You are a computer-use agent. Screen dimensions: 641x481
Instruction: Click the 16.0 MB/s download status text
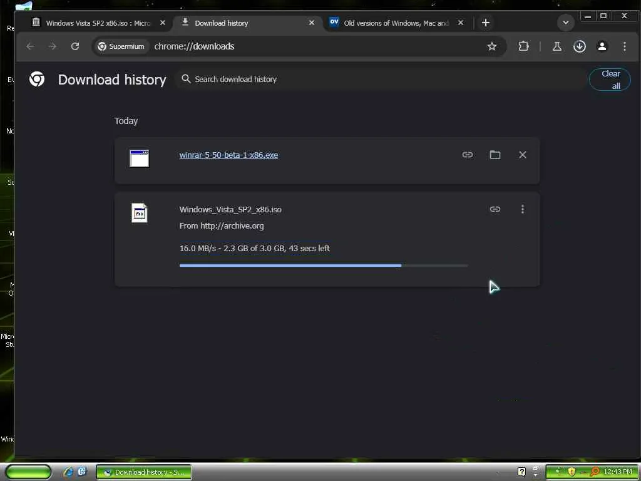click(254, 248)
